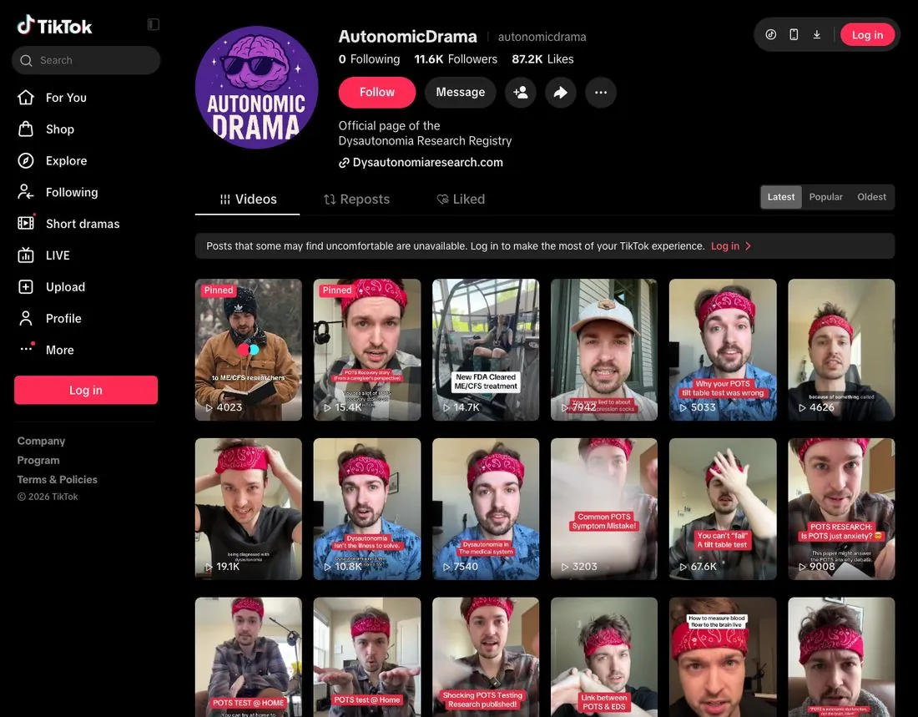This screenshot has width=918, height=717.
Task: Click the Message button
Action: pos(460,93)
